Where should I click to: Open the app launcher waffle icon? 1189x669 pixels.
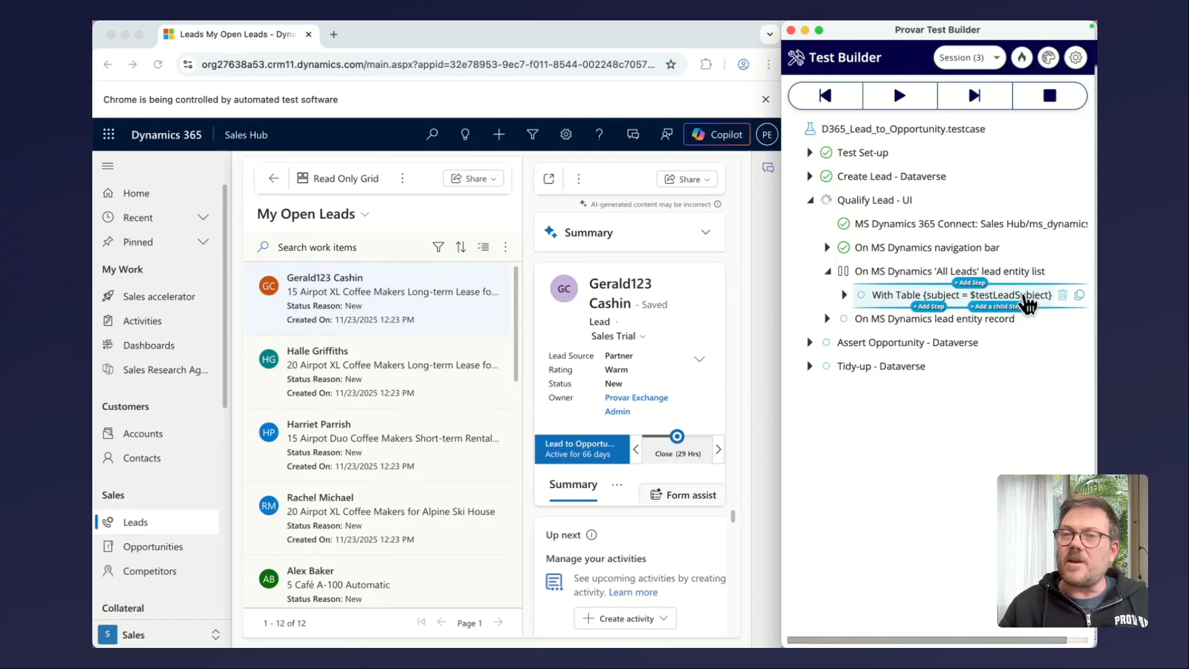point(109,134)
